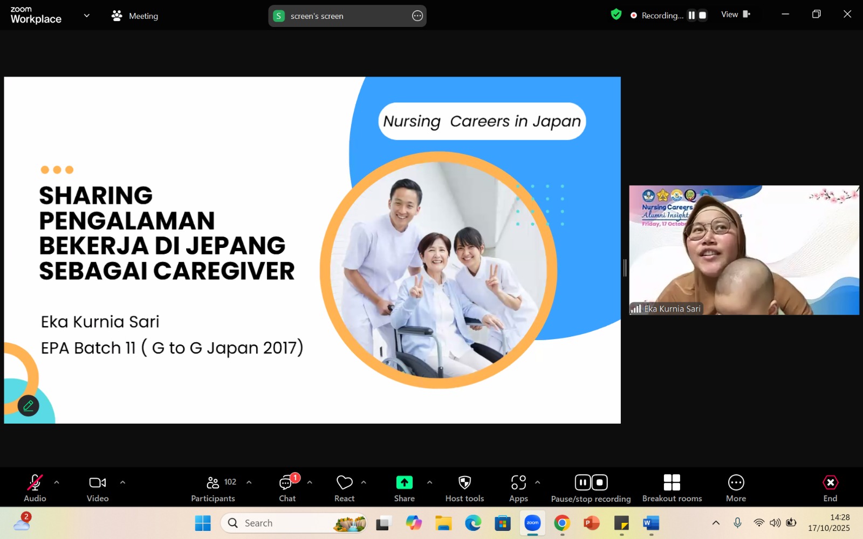
Task: Open the system volume control
Action: [x=775, y=522]
